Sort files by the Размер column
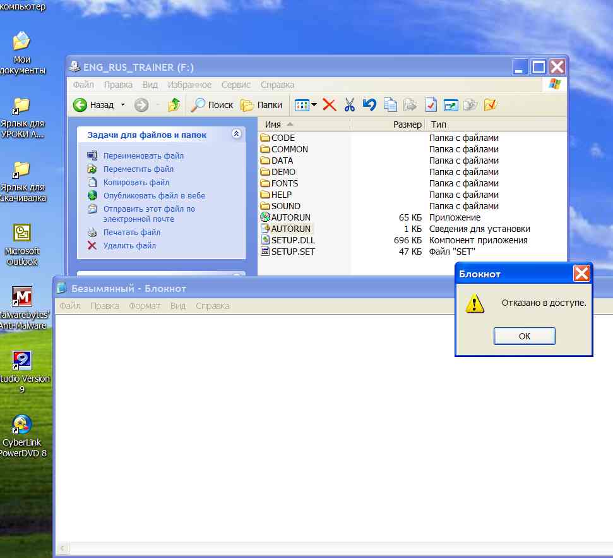 407,124
